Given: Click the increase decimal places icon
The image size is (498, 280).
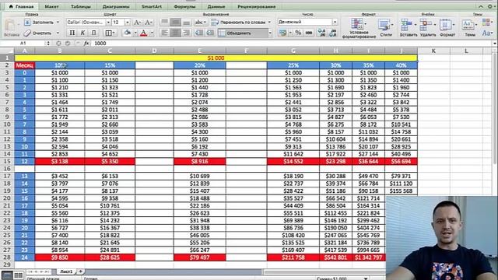Looking at the screenshot, I should [x=321, y=33].
